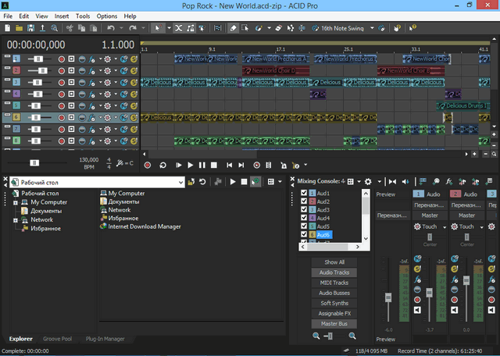Click the MIDI Tracks filter button
The height and width of the screenshot is (356, 500).
334,283
